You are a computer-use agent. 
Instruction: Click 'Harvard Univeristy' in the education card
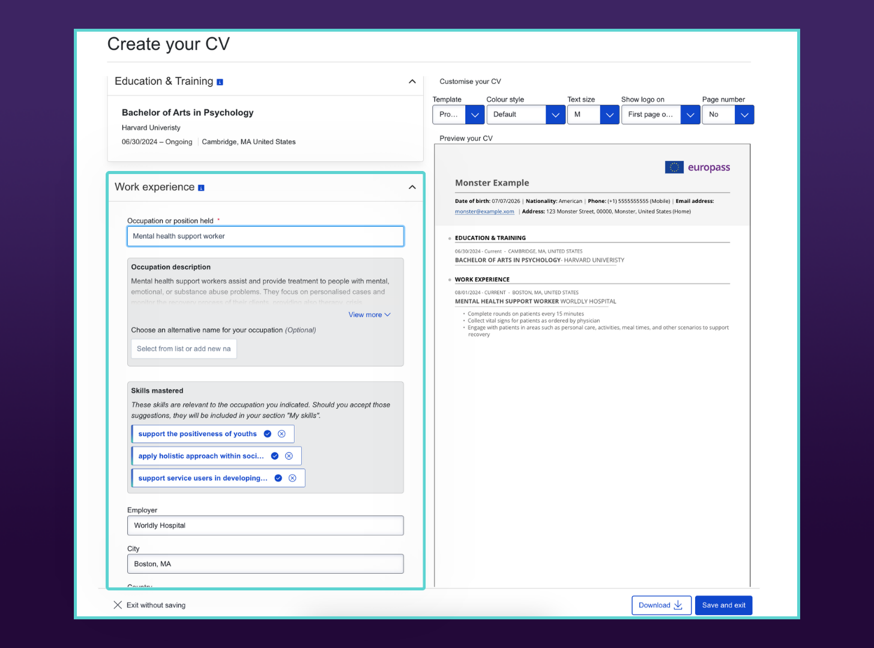(x=151, y=128)
